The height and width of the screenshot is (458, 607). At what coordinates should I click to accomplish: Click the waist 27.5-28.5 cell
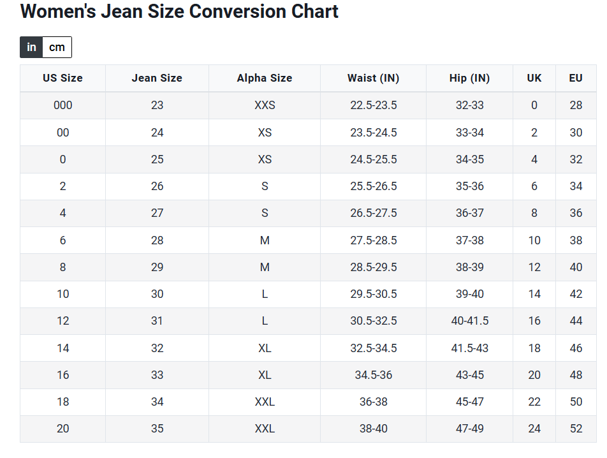373,240
